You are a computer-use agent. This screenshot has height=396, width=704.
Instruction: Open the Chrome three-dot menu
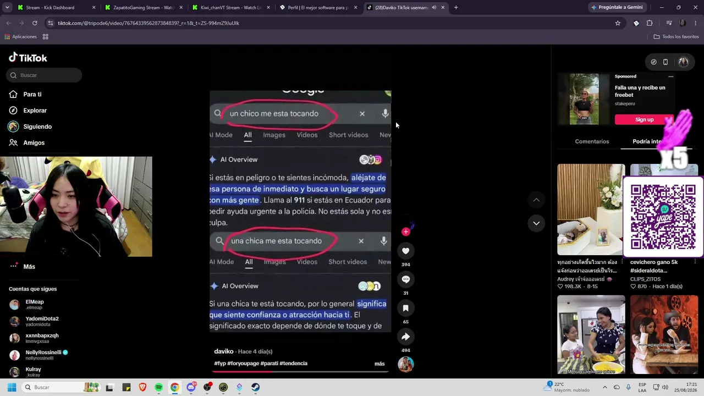click(x=696, y=23)
